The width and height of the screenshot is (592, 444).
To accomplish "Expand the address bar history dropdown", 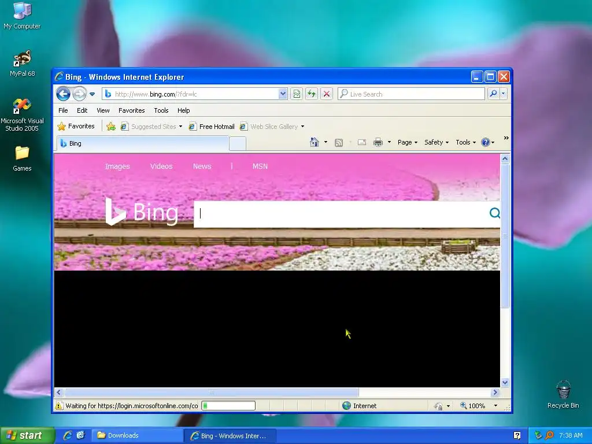I will (283, 94).
